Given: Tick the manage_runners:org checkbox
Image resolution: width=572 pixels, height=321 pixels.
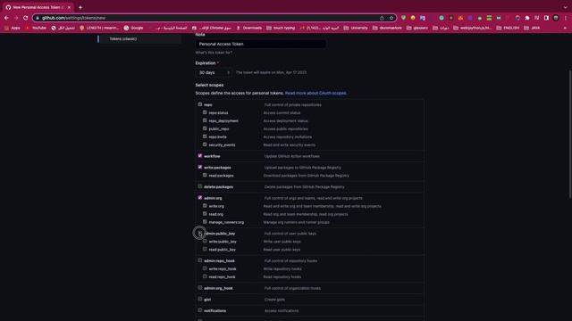Looking at the screenshot, I should click(x=205, y=222).
